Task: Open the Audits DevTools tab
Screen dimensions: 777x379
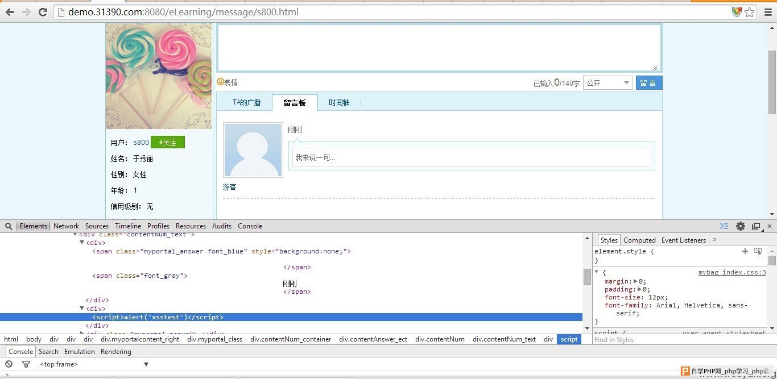Action: 222,226
